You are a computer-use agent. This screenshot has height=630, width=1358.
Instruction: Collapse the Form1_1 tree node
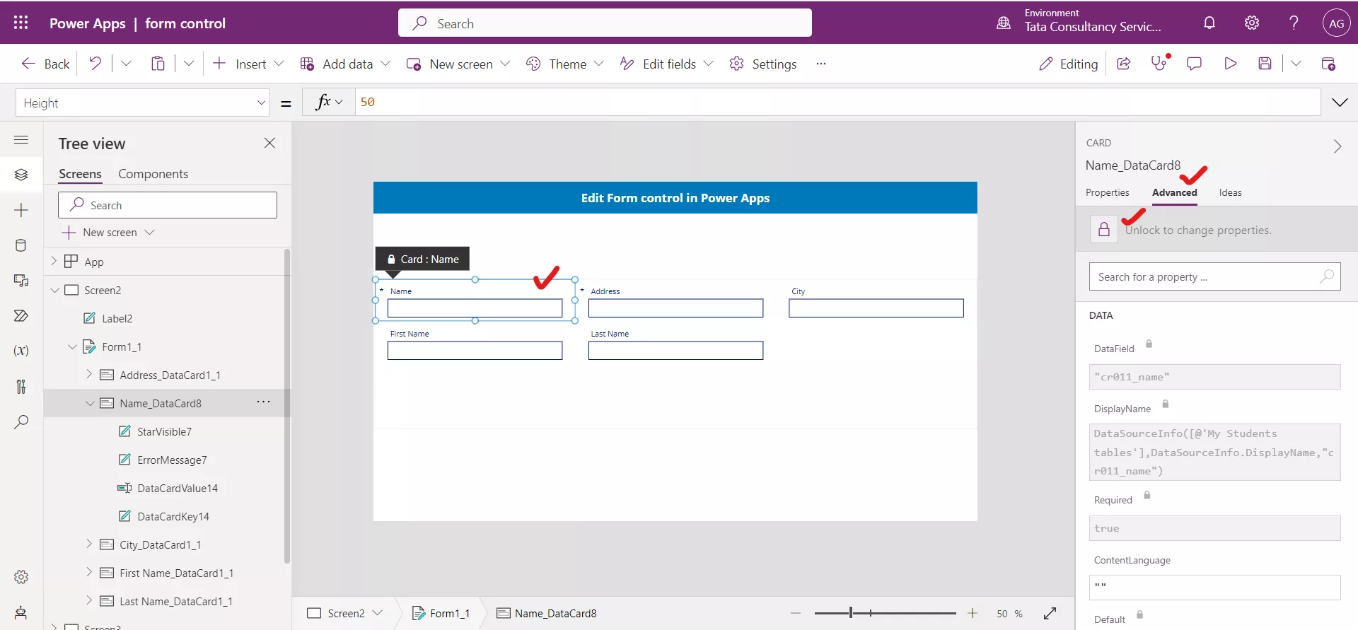[x=72, y=346]
